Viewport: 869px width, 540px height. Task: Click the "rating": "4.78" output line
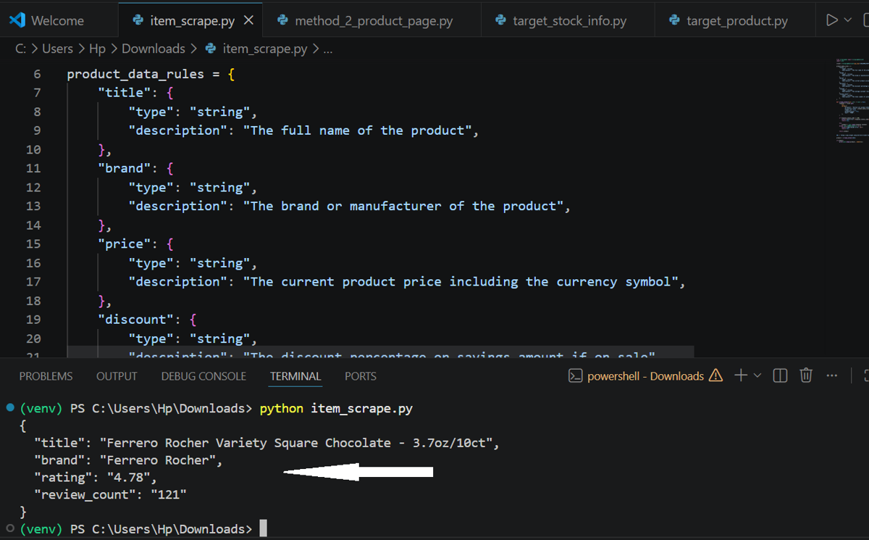click(x=95, y=477)
